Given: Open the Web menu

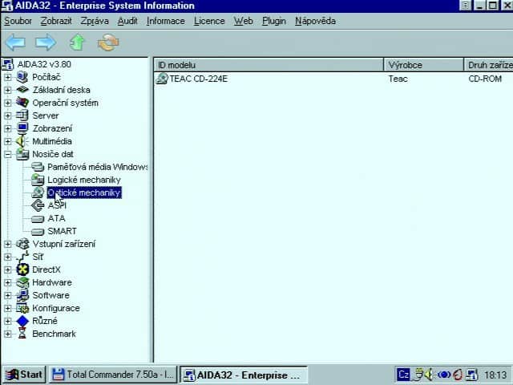Looking at the screenshot, I should [244, 21].
